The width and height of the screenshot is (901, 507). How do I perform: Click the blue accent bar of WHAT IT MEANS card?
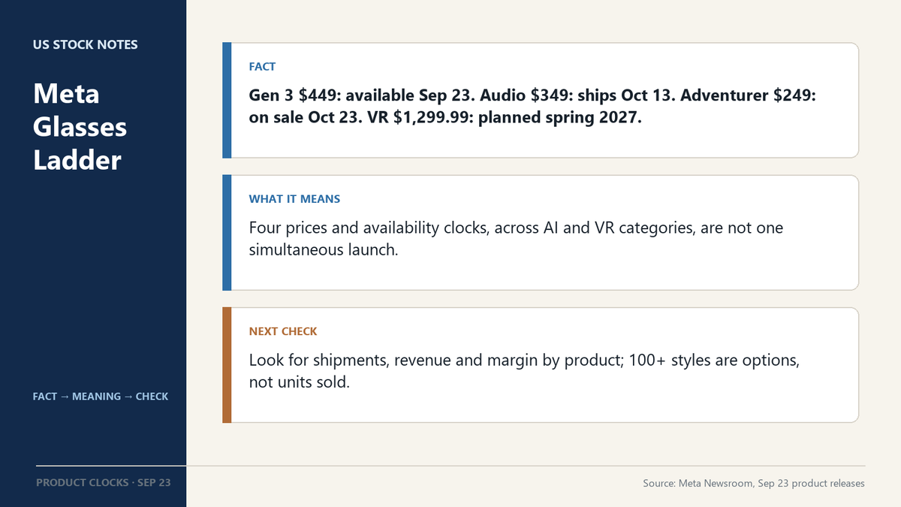click(227, 233)
